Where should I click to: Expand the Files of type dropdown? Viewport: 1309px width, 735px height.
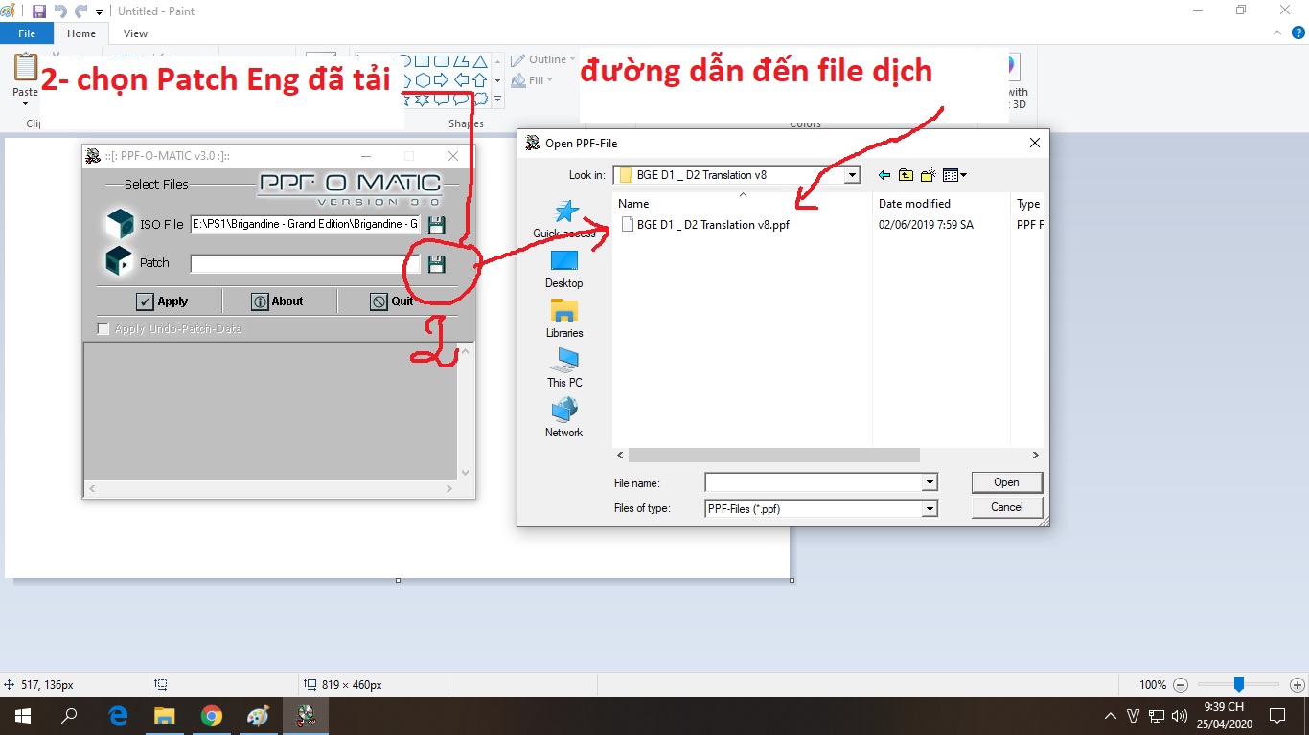tap(930, 509)
